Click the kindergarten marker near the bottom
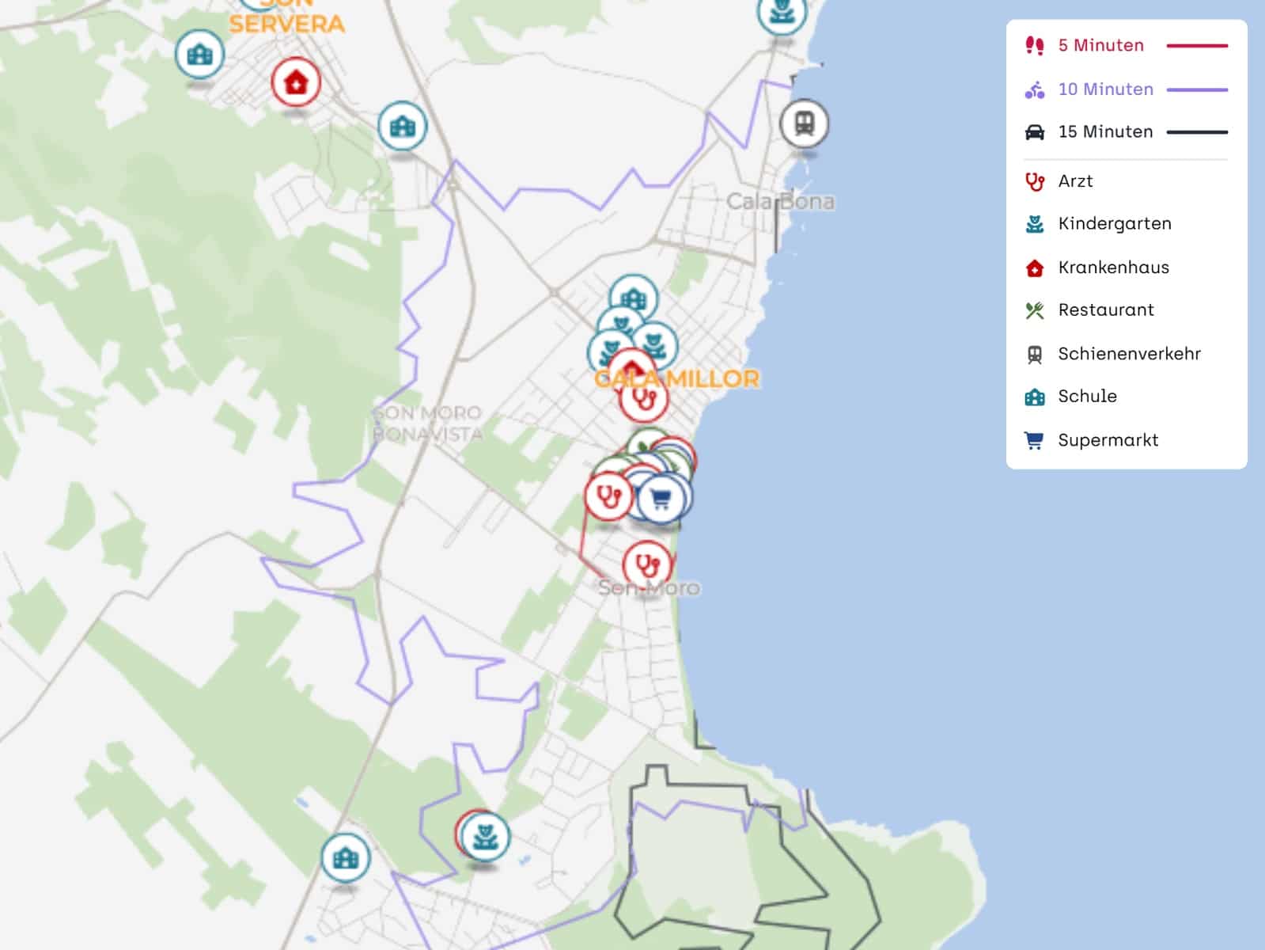 click(x=485, y=836)
